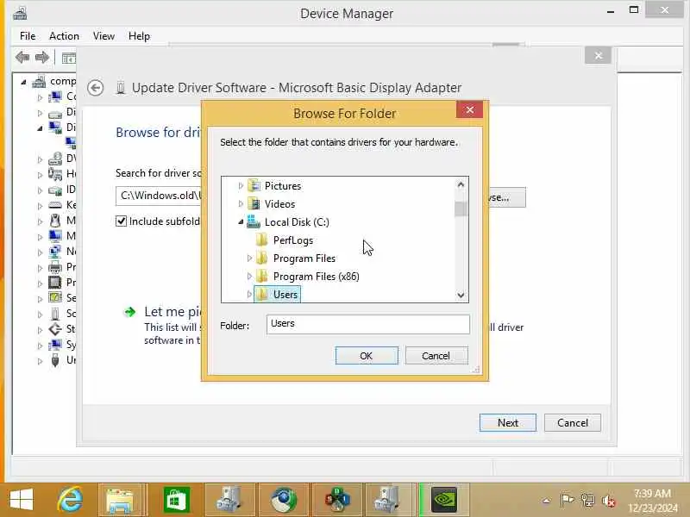The height and width of the screenshot is (517, 690).
Task: Show hidden tray icons arrow
Action: point(546,501)
